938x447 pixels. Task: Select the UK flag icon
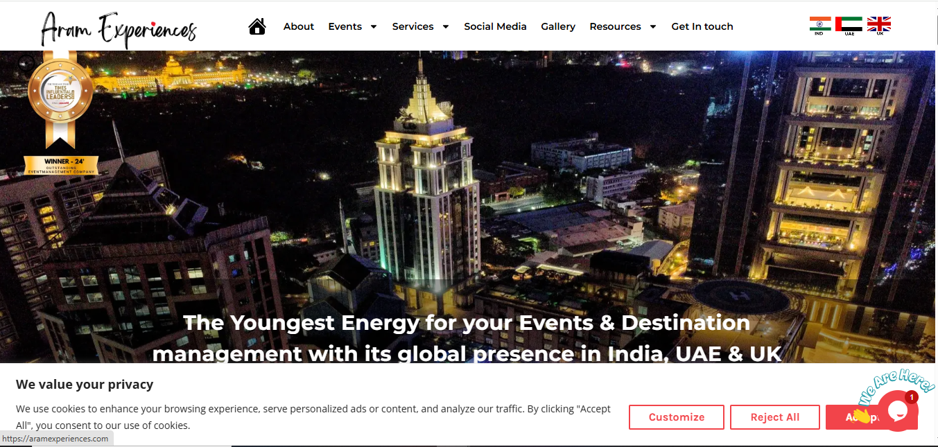[x=879, y=25]
